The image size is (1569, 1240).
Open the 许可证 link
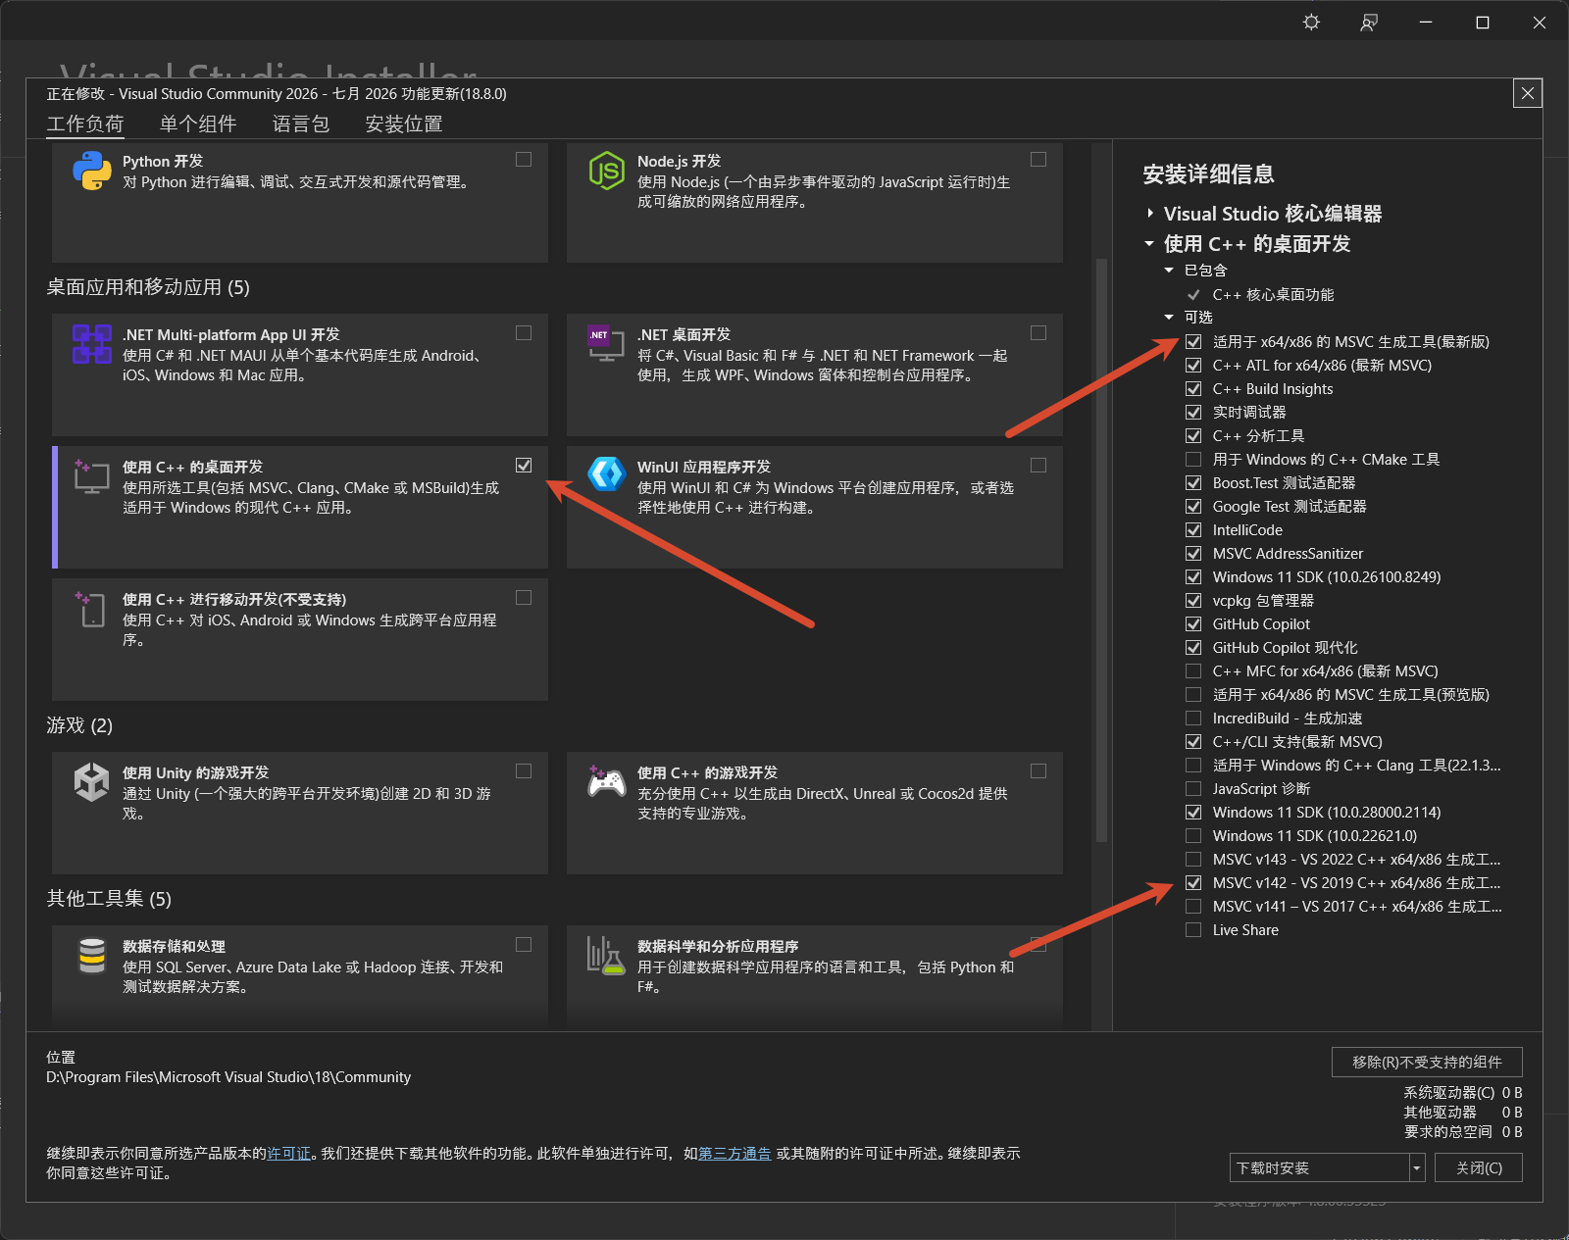click(x=289, y=1153)
